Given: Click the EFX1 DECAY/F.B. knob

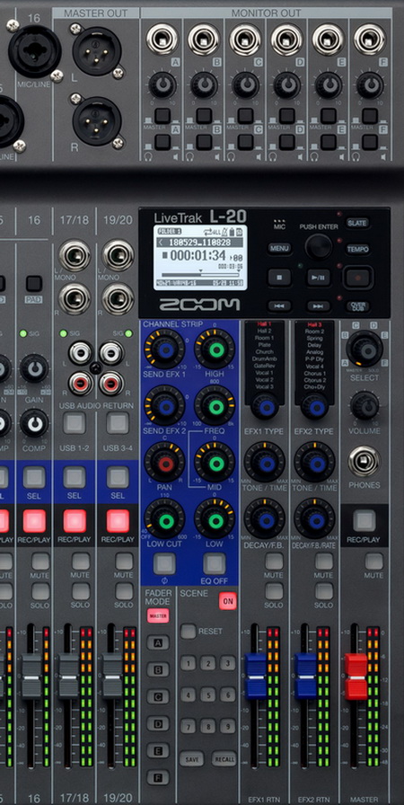Looking at the screenshot, I should [265, 518].
